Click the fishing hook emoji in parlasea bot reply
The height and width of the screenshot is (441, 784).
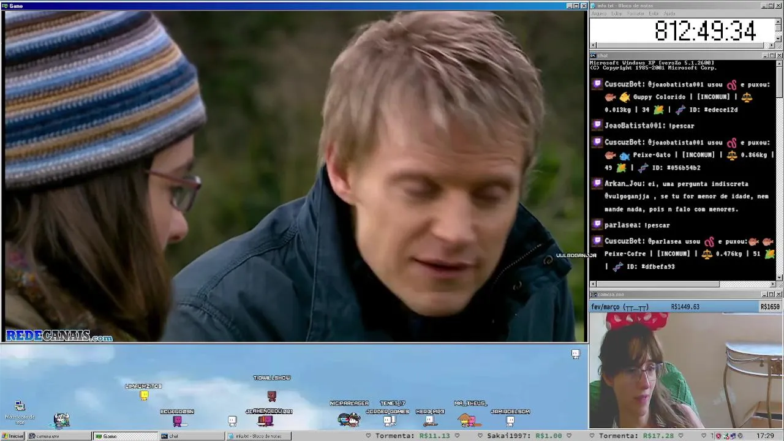[709, 241]
